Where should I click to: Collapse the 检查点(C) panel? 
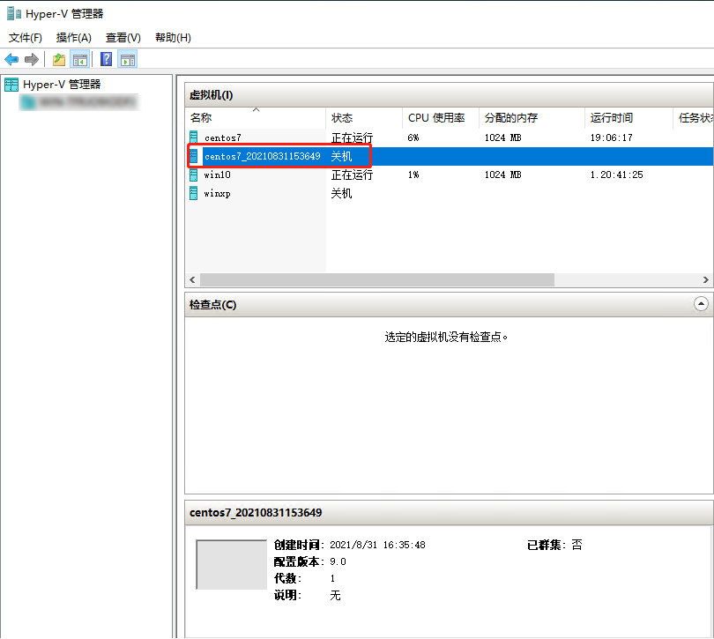click(701, 304)
